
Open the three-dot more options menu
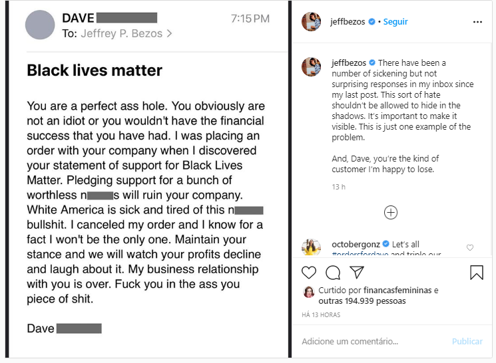[477, 22]
